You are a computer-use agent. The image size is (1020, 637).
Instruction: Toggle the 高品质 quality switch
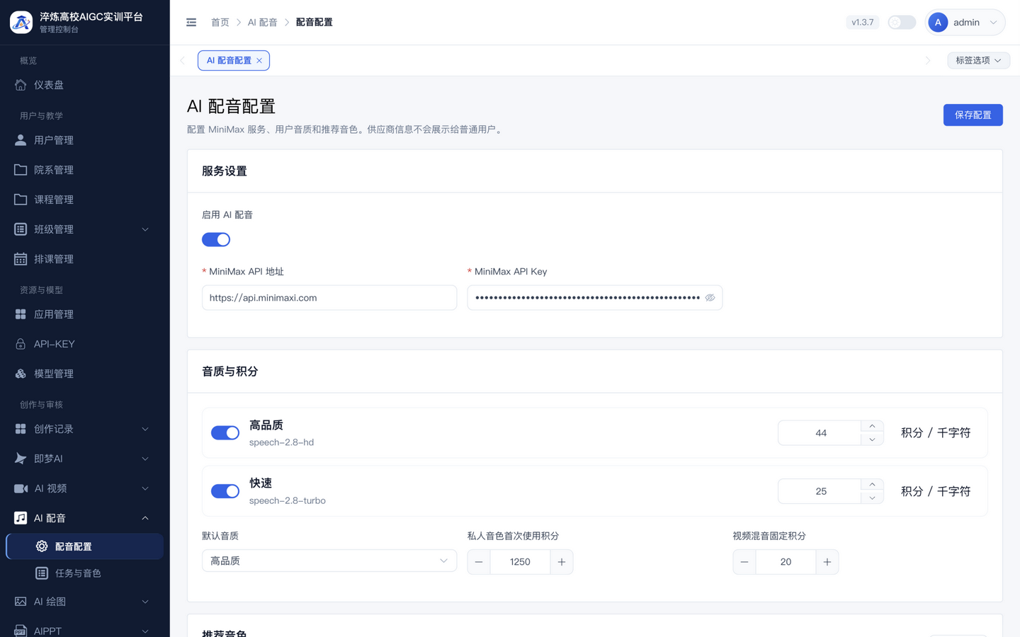click(225, 433)
